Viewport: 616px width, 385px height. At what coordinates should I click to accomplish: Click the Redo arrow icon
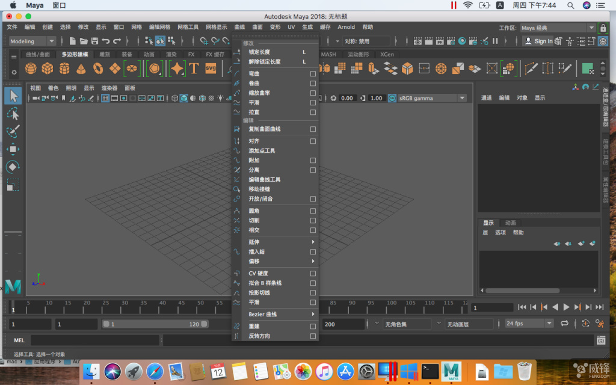(x=117, y=41)
